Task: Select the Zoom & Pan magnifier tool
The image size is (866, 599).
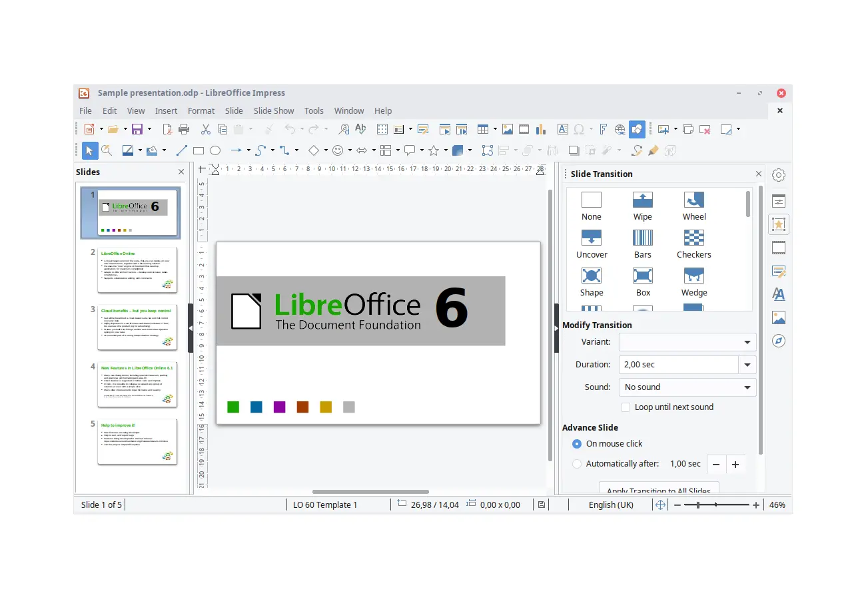Action: (x=107, y=150)
